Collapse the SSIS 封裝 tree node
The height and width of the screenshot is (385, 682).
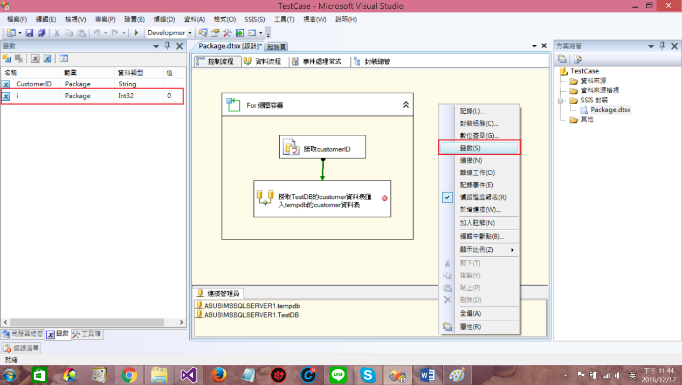tap(560, 100)
